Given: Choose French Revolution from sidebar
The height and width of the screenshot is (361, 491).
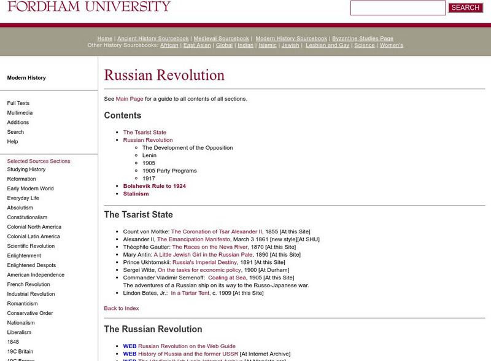Looking at the screenshot, I should coord(29,284).
